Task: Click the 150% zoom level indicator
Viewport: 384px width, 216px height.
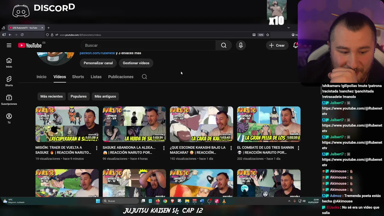Action: click(x=261, y=35)
